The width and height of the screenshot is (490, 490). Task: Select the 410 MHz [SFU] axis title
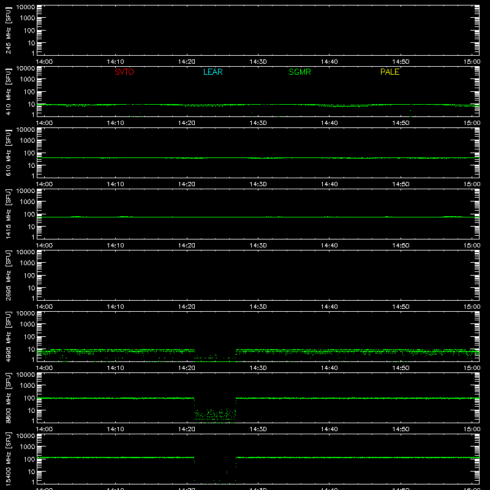8,91
